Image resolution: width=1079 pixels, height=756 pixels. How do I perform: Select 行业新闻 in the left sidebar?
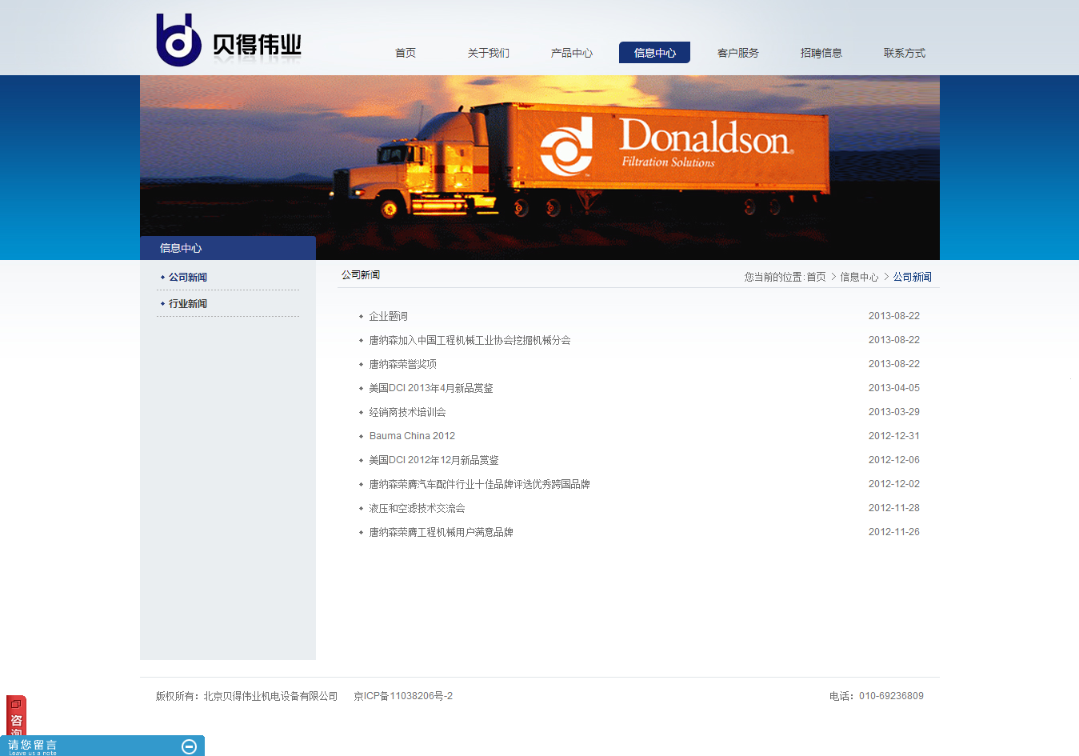[188, 304]
